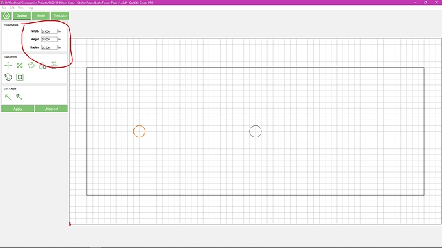This screenshot has width=442, height=248.
Task: Click the Parameters panel heading
Action: click(x=11, y=25)
